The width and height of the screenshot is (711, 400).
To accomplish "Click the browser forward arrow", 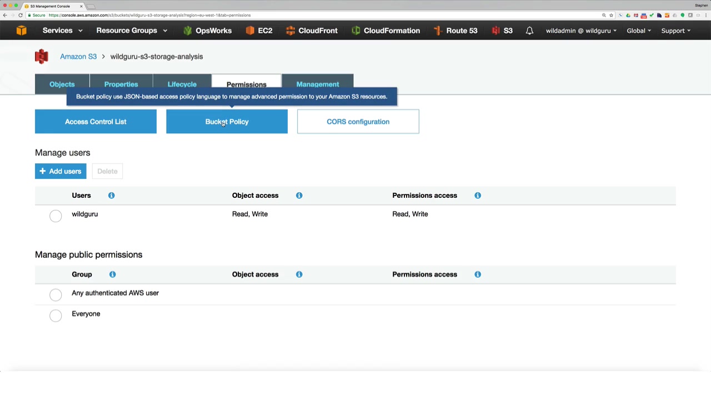I will click(13, 15).
